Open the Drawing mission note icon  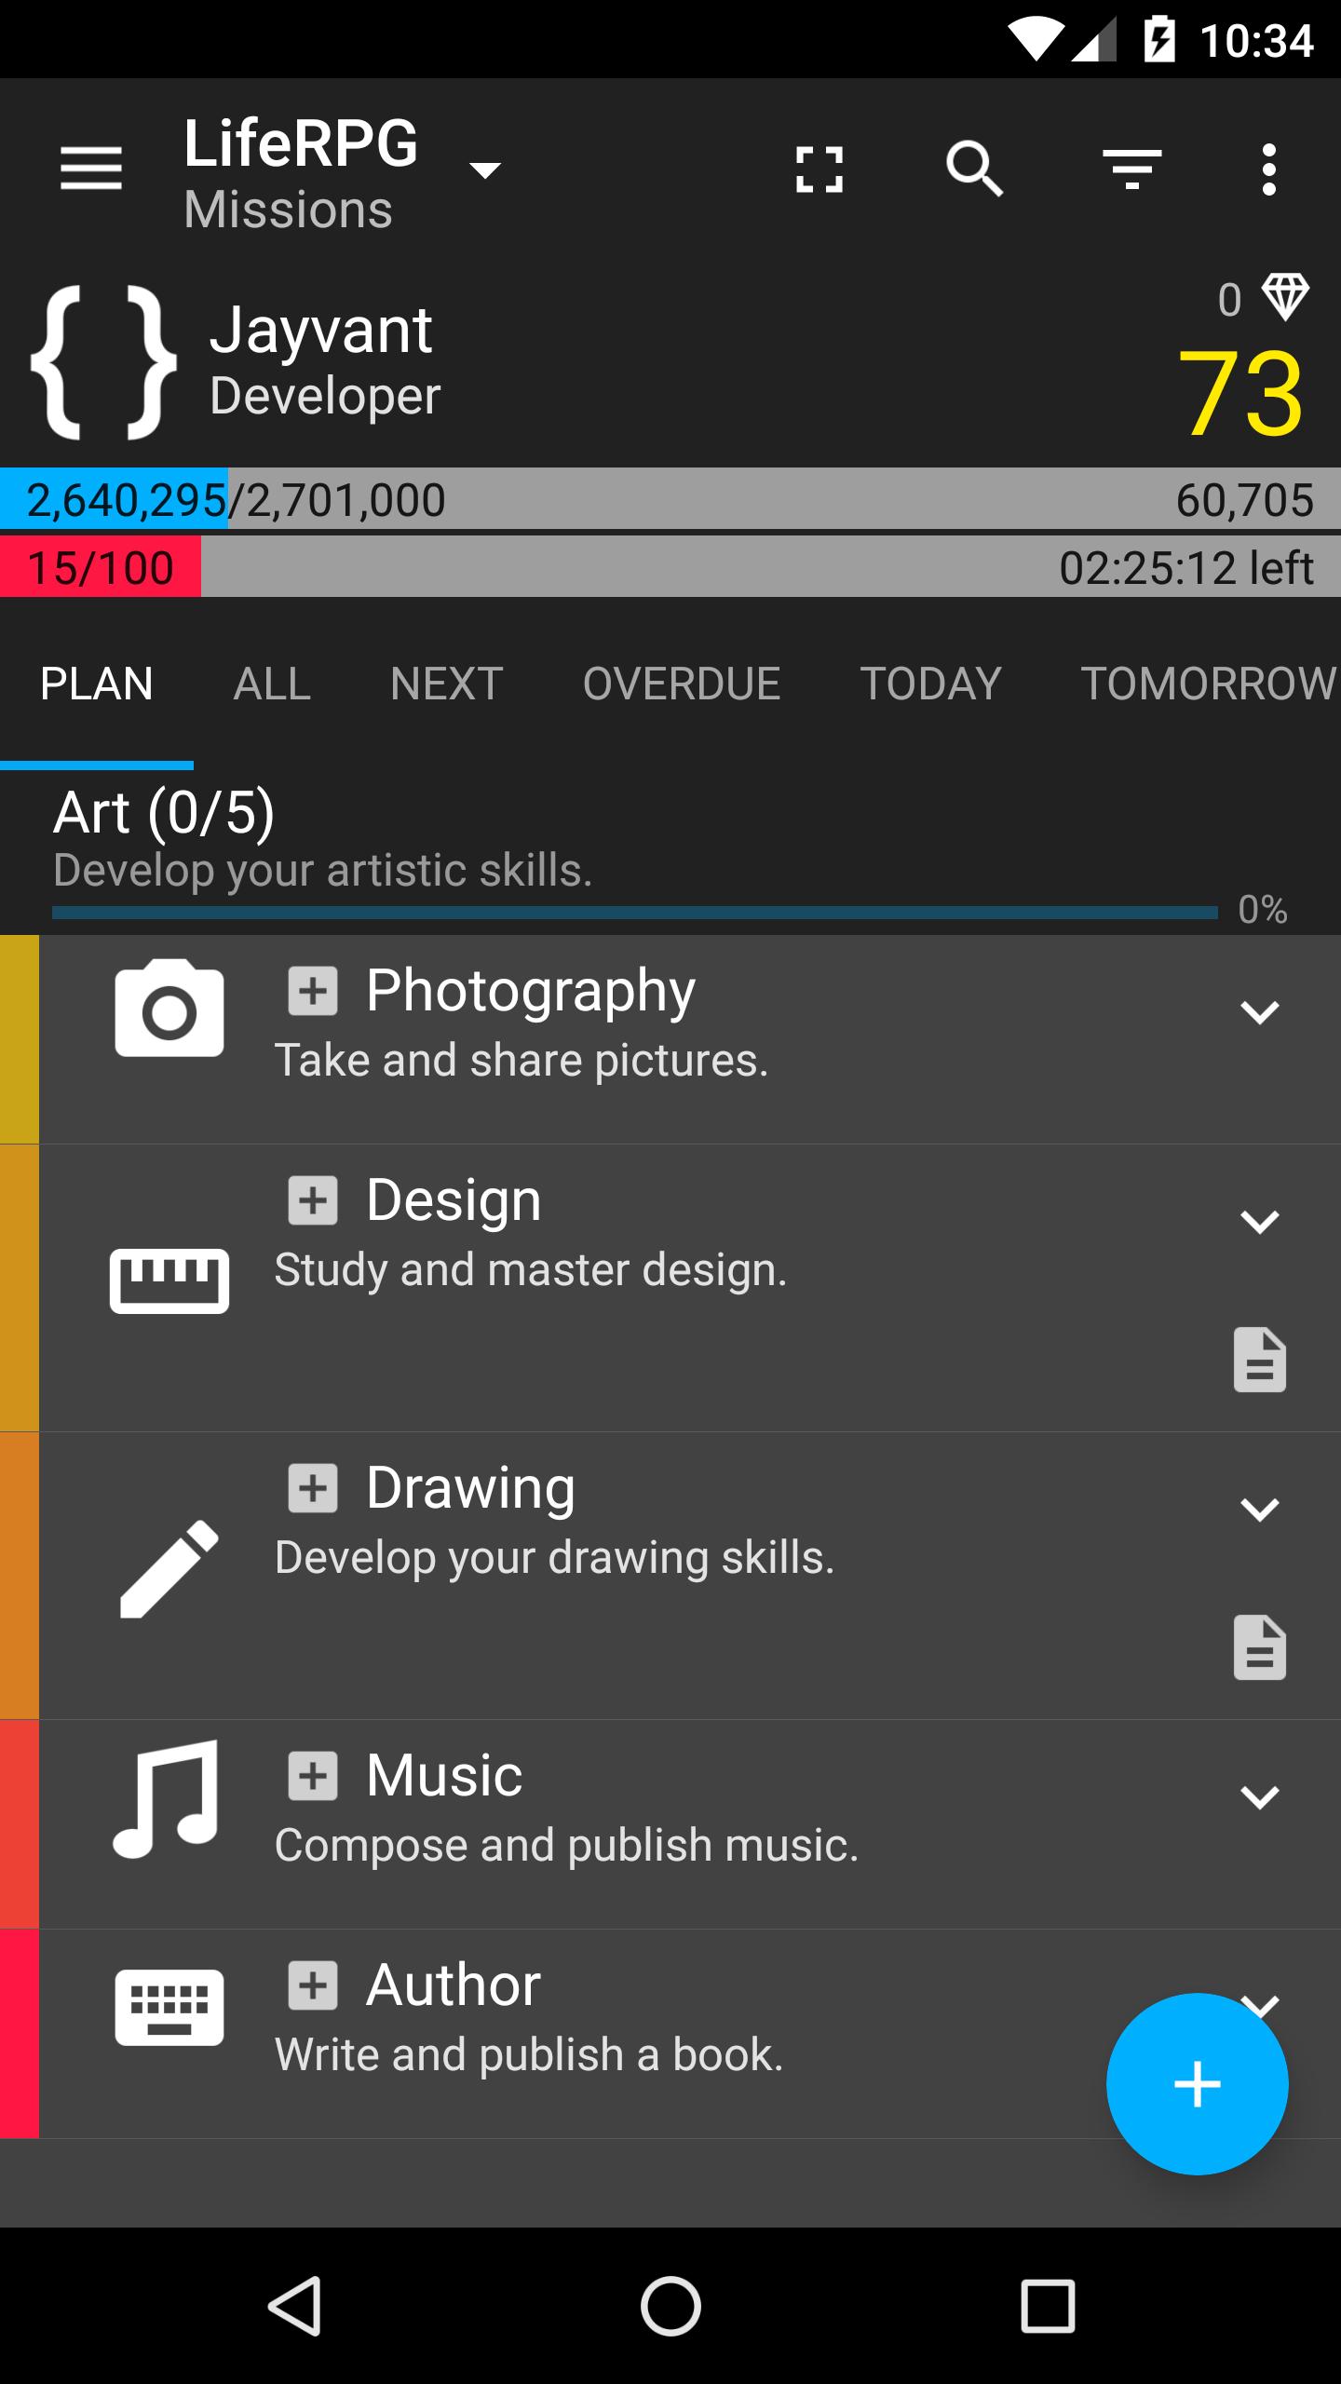[x=1259, y=1647]
